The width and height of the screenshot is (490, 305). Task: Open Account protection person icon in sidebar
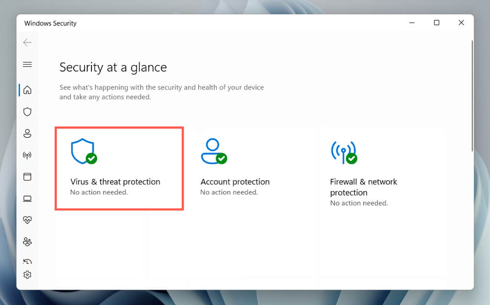(x=27, y=133)
